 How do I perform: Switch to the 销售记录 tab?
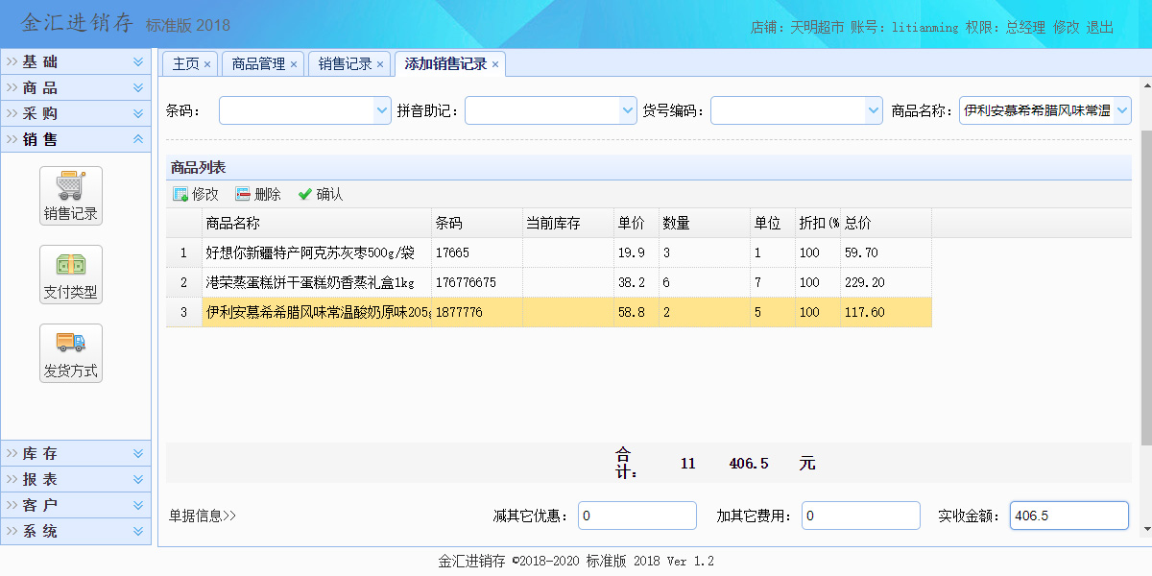pos(345,64)
